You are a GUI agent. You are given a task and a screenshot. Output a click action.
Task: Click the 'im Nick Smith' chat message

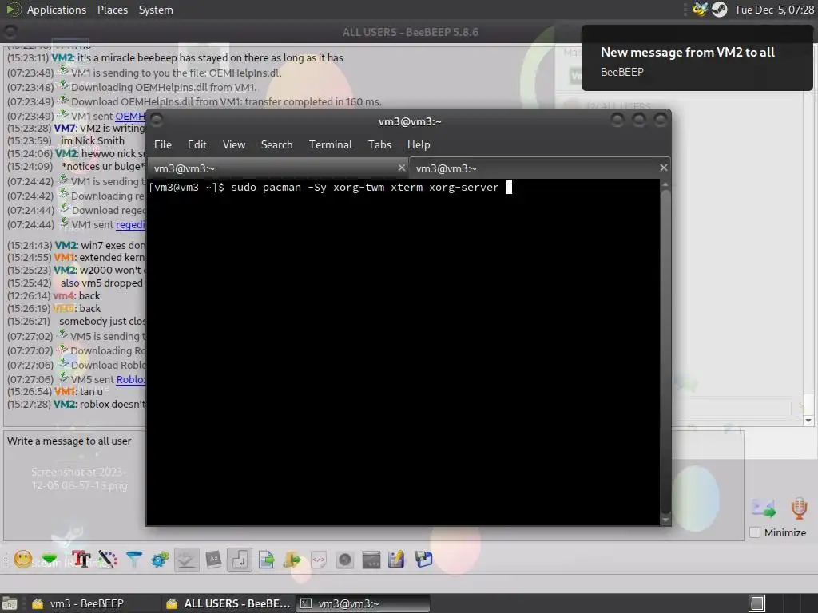(x=66, y=140)
